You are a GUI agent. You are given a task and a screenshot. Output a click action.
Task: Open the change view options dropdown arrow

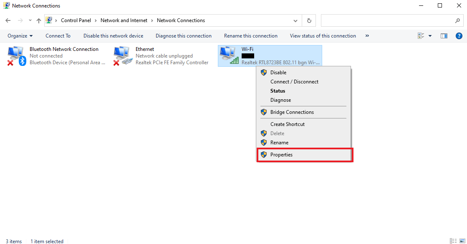[430, 36]
